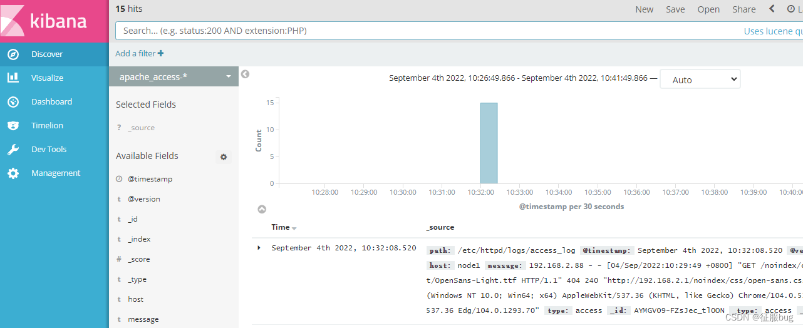Click the time picker back arrow
The width and height of the screenshot is (803, 328).
coord(772,9)
